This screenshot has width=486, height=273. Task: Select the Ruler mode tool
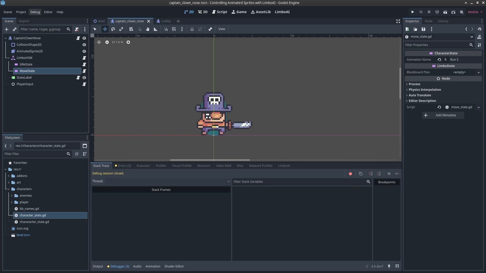click(x=155, y=29)
